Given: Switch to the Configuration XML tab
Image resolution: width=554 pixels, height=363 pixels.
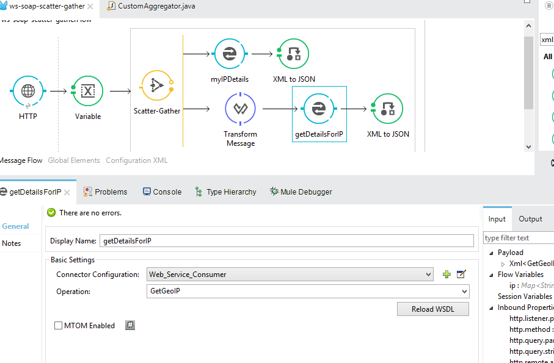Looking at the screenshot, I should 136,160.
